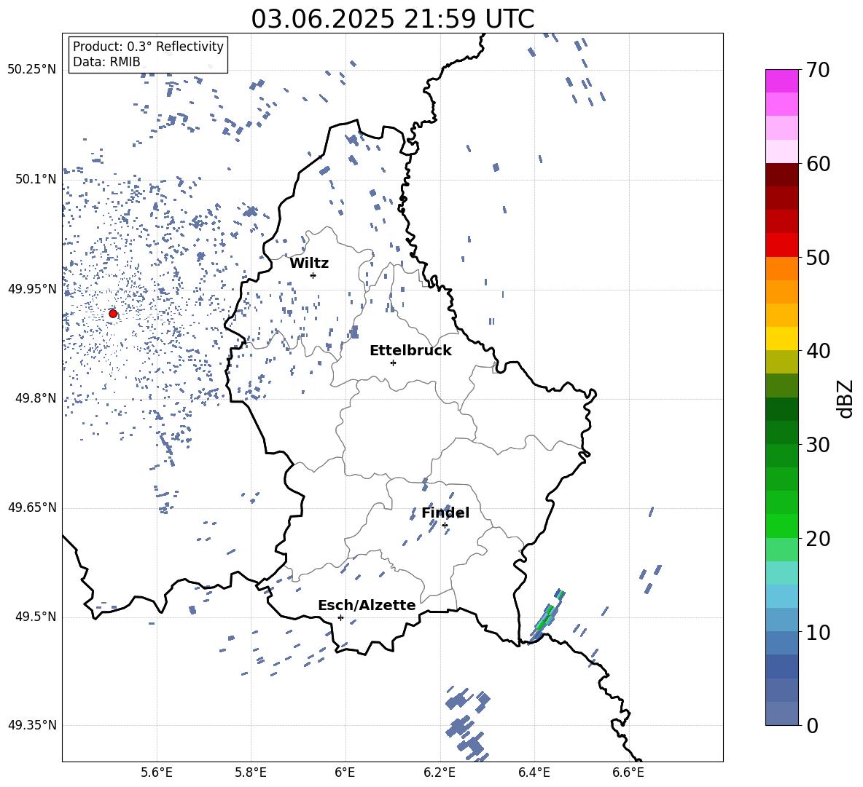Click the Wiltz station cross marker

pos(313,275)
